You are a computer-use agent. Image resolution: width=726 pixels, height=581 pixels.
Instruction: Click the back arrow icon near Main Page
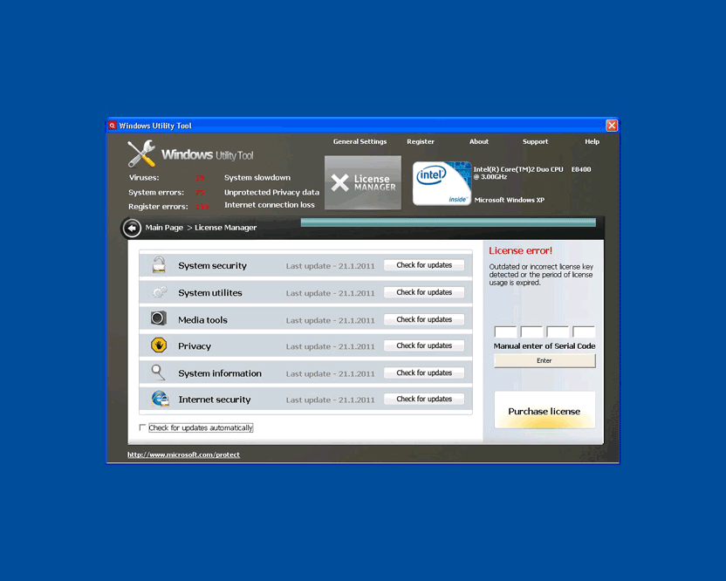point(132,229)
